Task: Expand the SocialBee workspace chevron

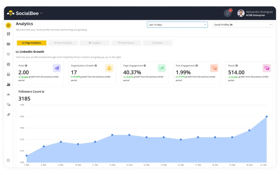Action: coord(41,13)
